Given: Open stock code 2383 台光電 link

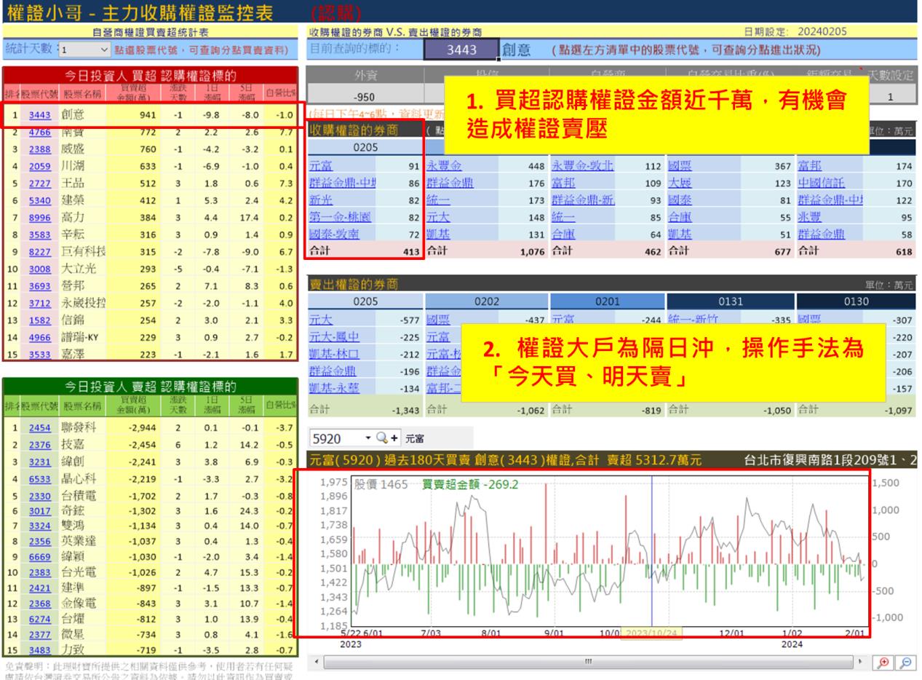Looking at the screenshot, I should point(39,572).
